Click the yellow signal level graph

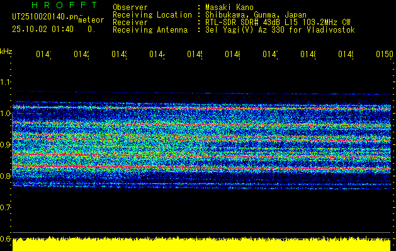[x=201, y=243]
